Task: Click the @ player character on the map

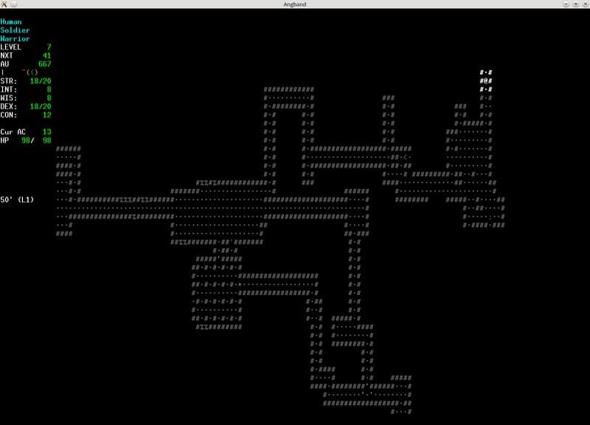Action: point(486,81)
